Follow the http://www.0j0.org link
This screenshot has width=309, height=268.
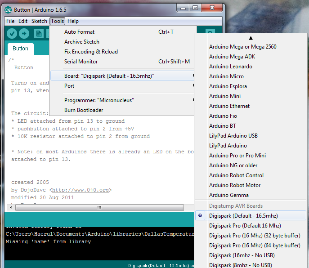(x=81, y=190)
